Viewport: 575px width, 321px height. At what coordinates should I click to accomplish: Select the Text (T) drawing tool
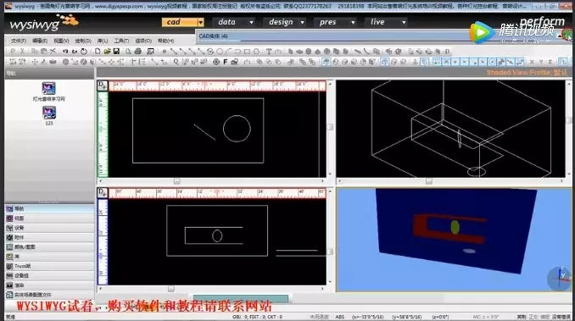click(x=269, y=52)
